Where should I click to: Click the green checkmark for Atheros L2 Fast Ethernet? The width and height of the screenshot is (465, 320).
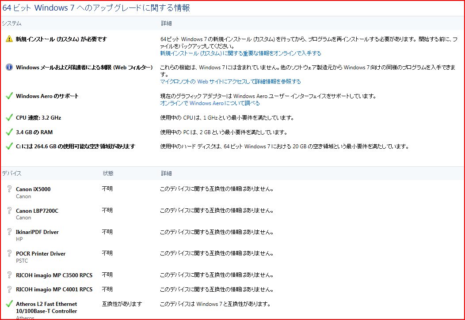pyautogui.click(x=9, y=304)
